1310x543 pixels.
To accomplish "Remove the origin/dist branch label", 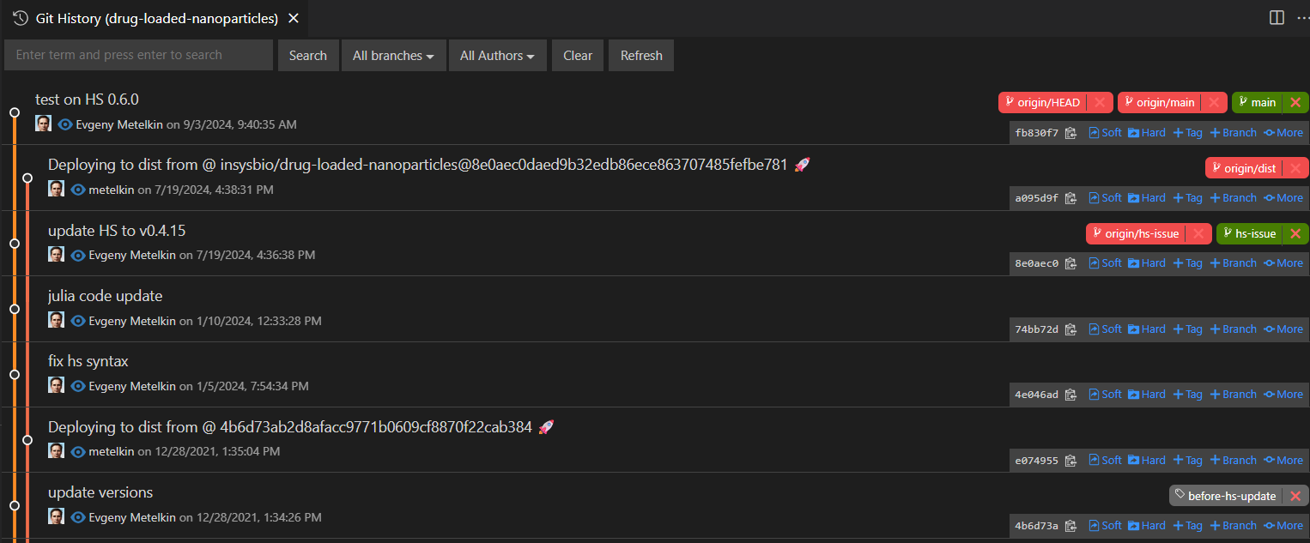I will (x=1295, y=168).
